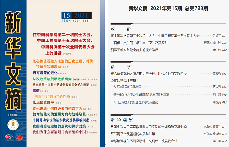Open article 互联网平台反垄断的本质与对策
The width and height of the screenshot is (229, 147).
pyautogui.click(x=133, y=134)
